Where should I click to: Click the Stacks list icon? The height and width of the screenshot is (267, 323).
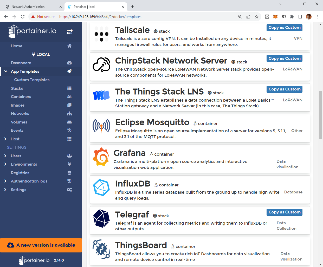[x=69, y=88]
